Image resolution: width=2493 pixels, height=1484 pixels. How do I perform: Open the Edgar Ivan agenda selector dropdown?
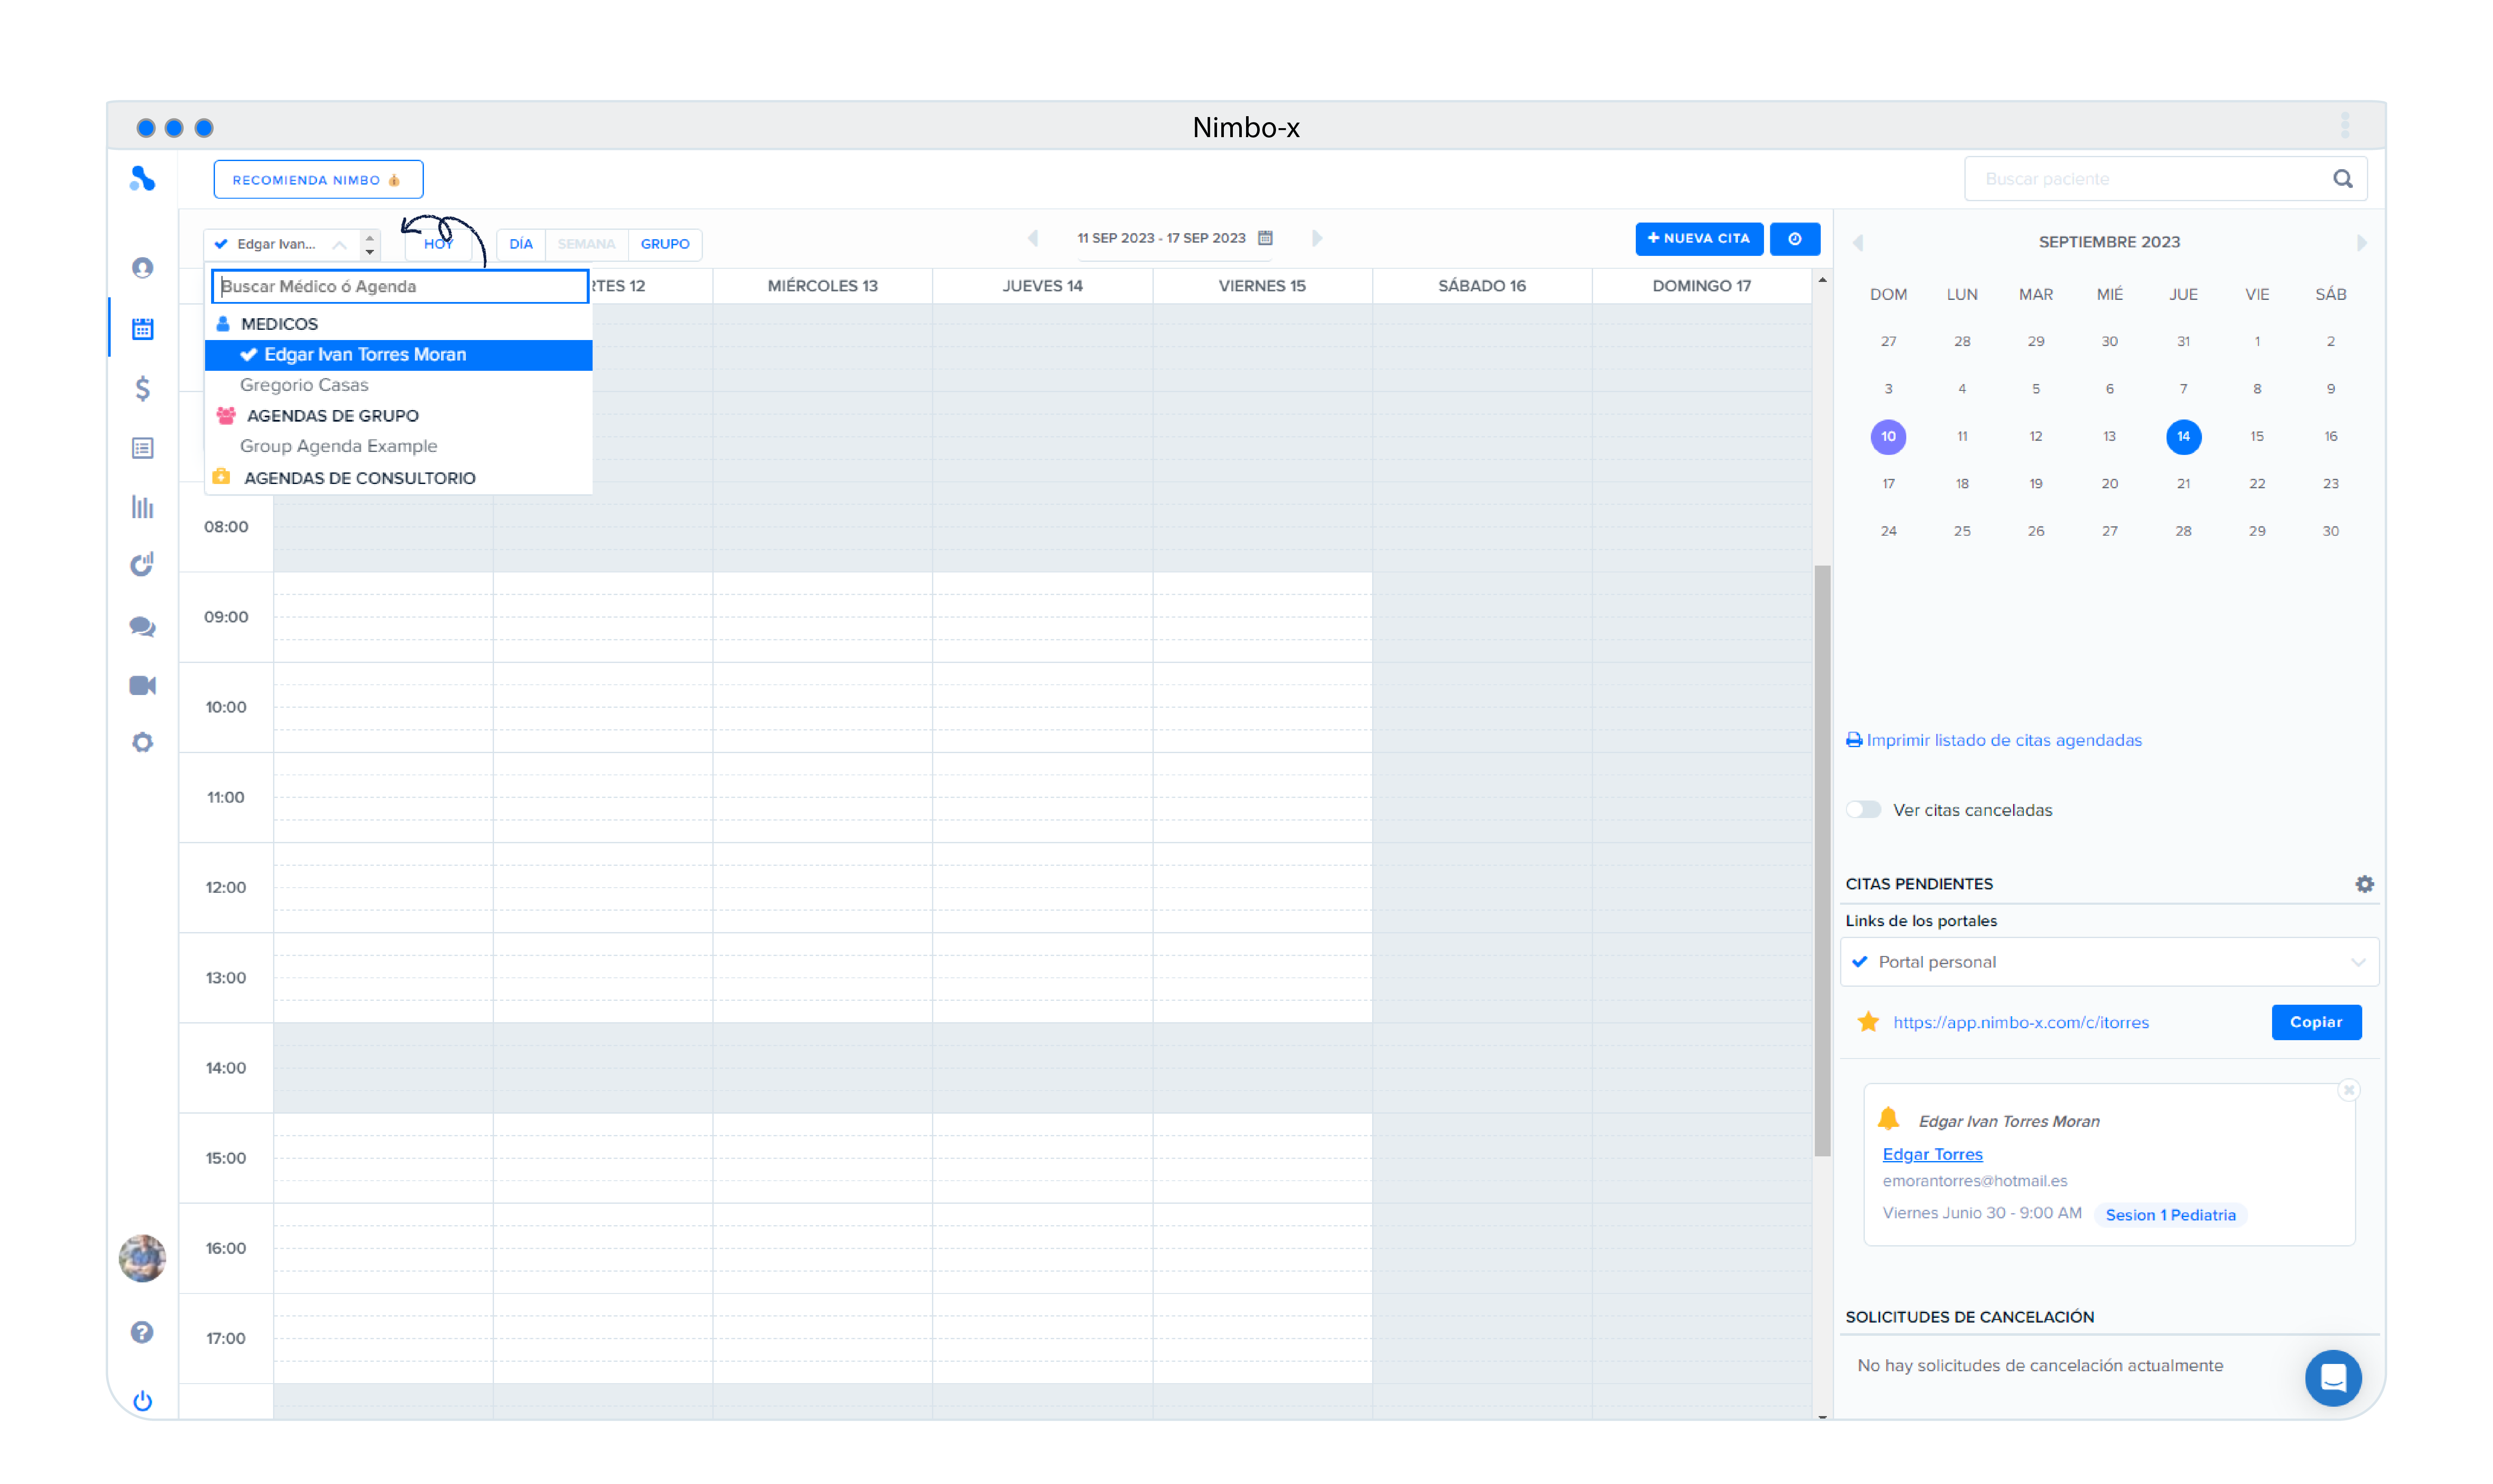click(282, 244)
